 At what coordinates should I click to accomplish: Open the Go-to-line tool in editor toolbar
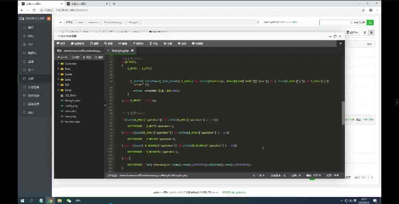coord(139,43)
